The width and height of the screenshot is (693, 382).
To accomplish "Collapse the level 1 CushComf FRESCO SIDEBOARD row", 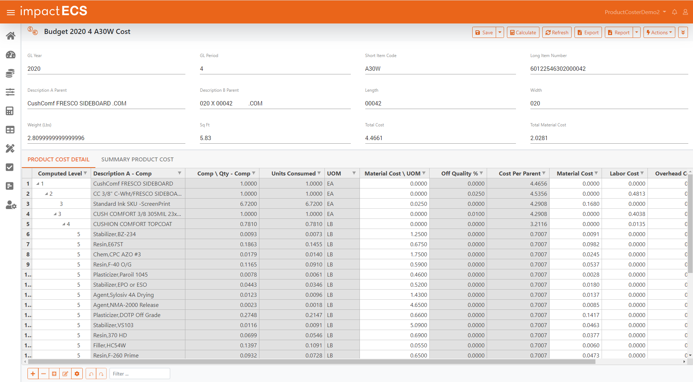I will pyautogui.click(x=38, y=184).
